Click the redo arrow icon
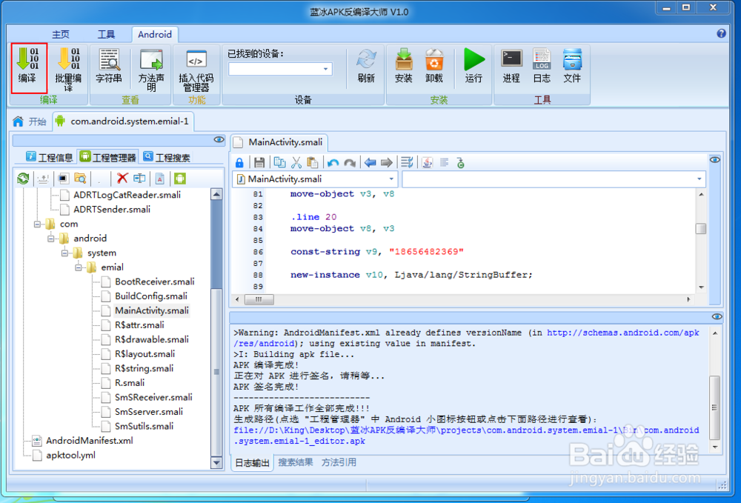The height and width of the screenshot is (503, 741). point(350,163)
